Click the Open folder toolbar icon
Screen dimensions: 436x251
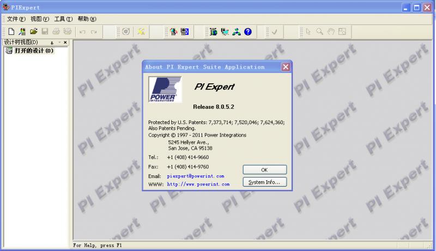pos(34,32)
